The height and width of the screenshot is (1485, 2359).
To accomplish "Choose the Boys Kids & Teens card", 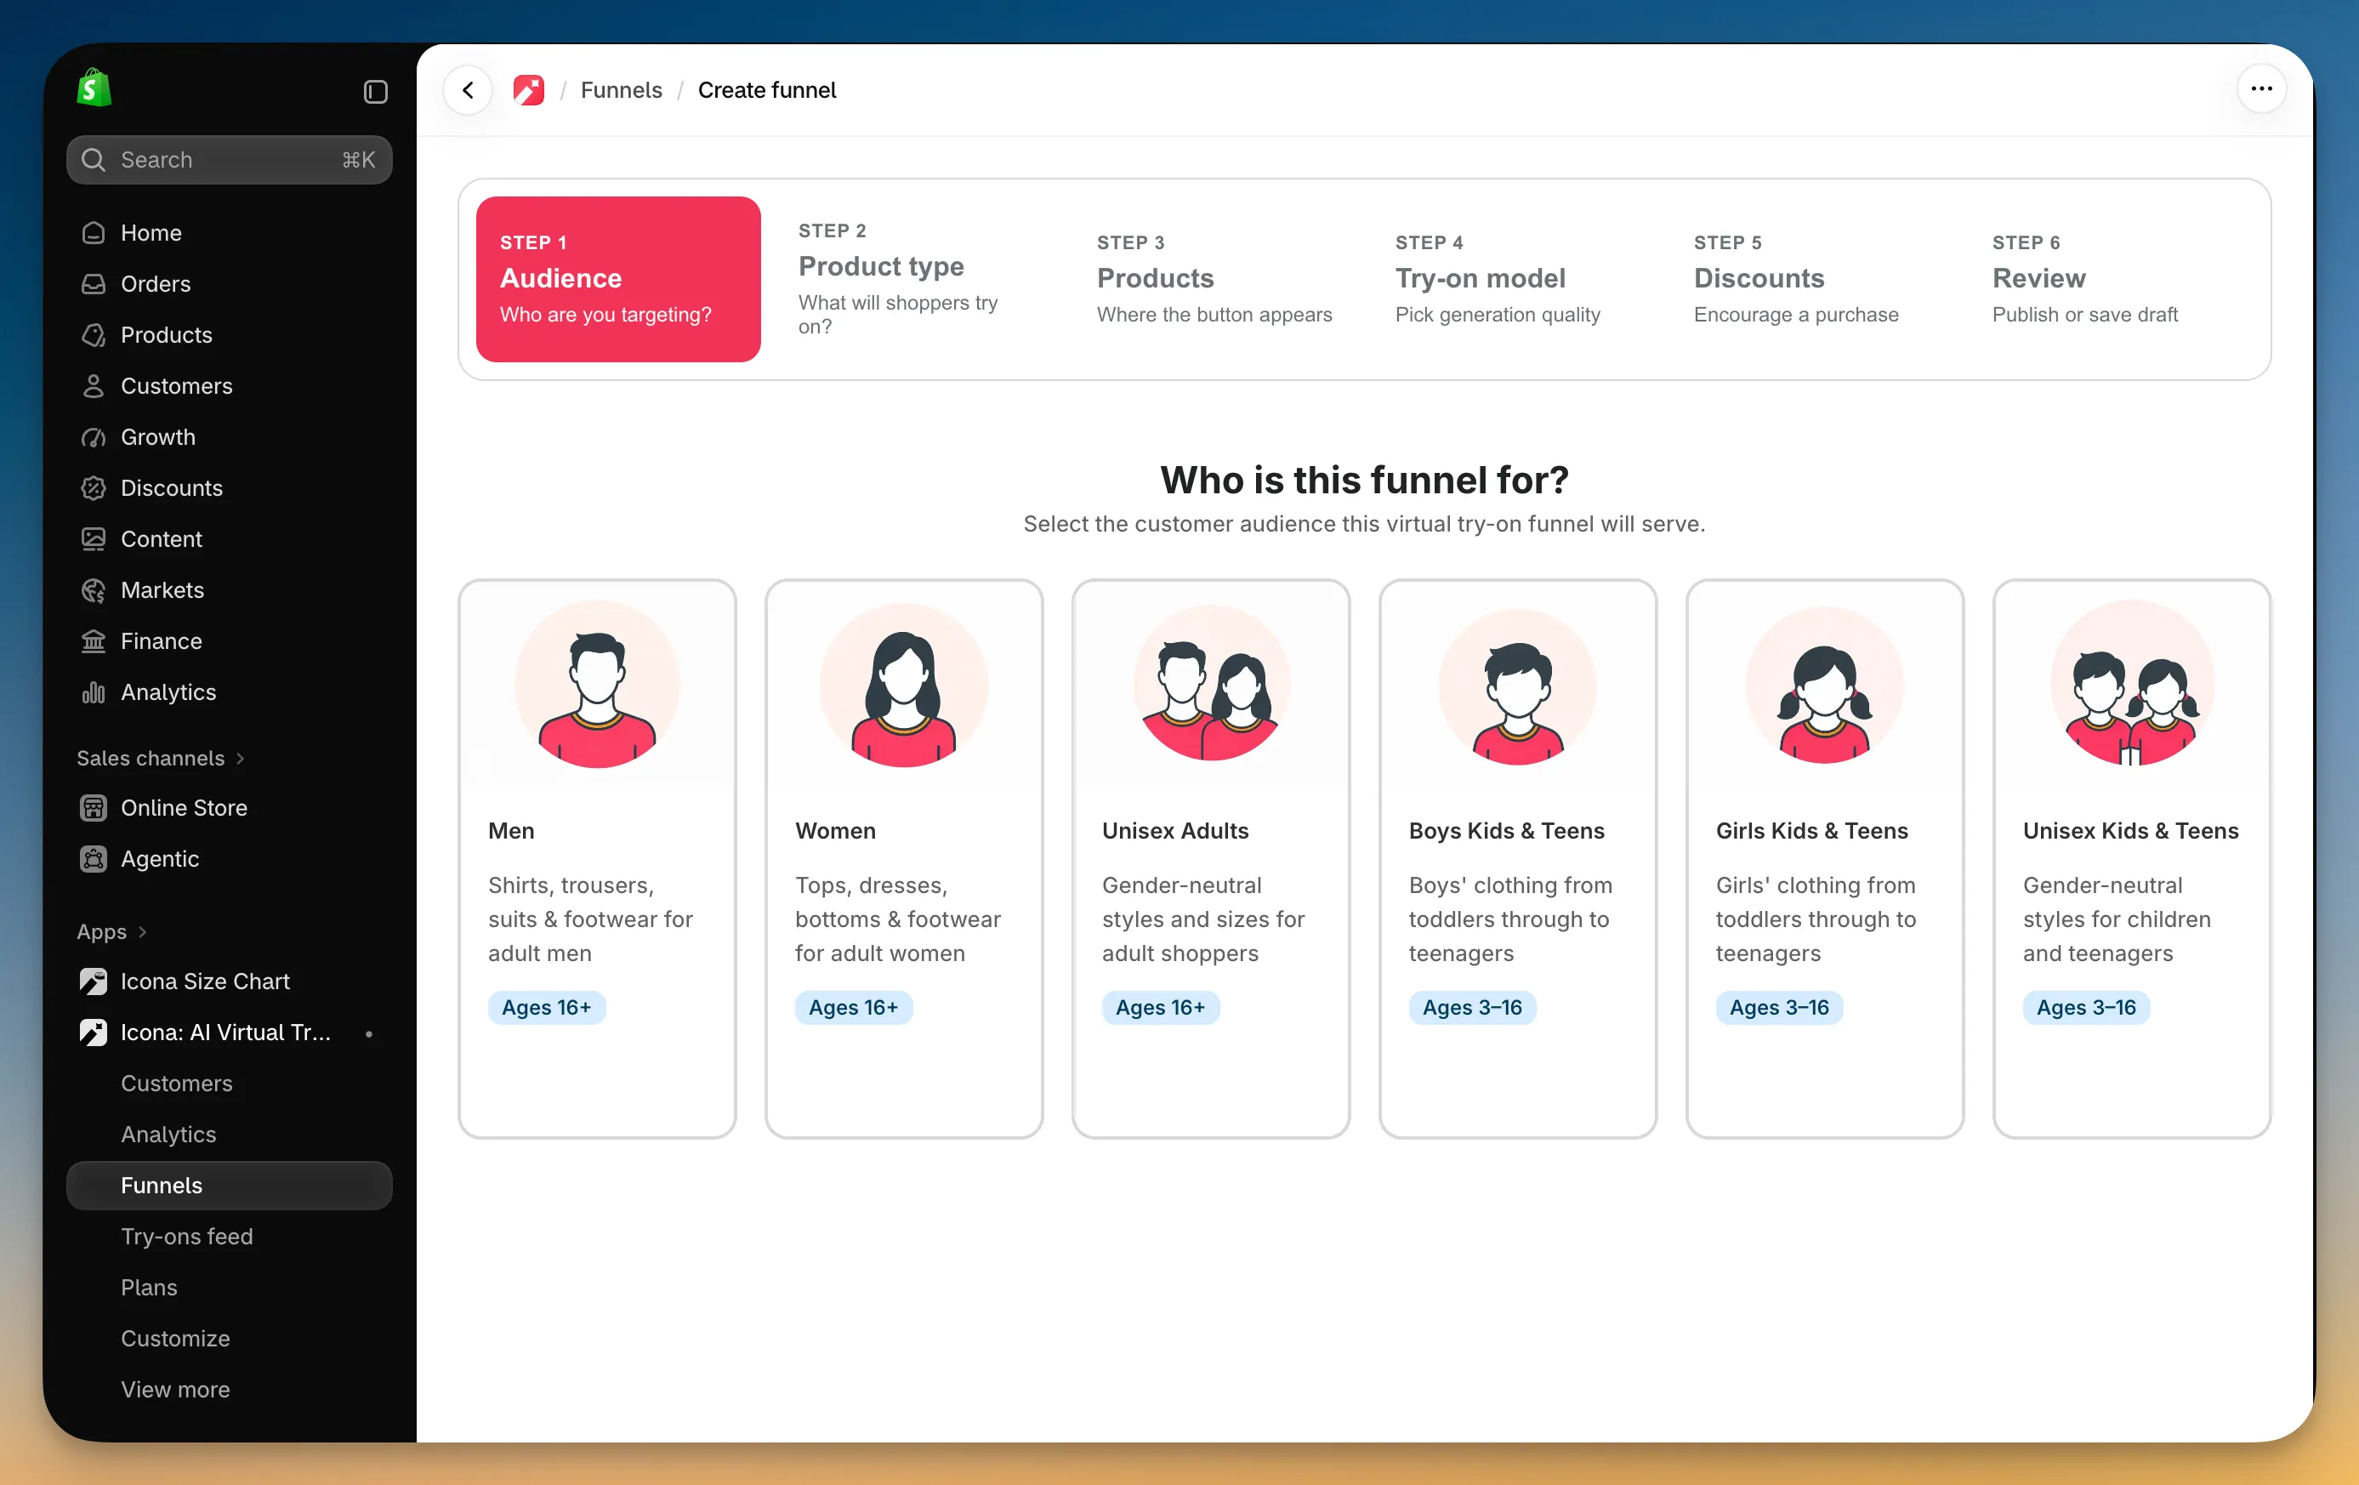I will tap(1517, 858).
